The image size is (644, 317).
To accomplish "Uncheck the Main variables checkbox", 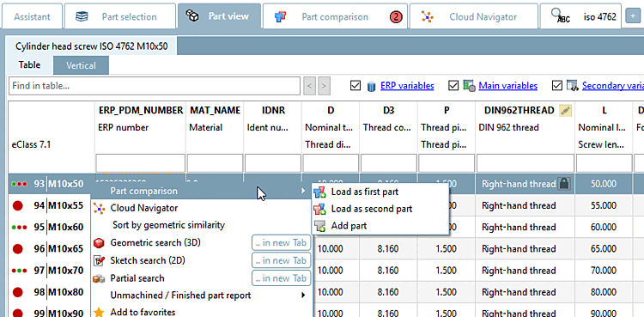I will click(x=454, y=86).
